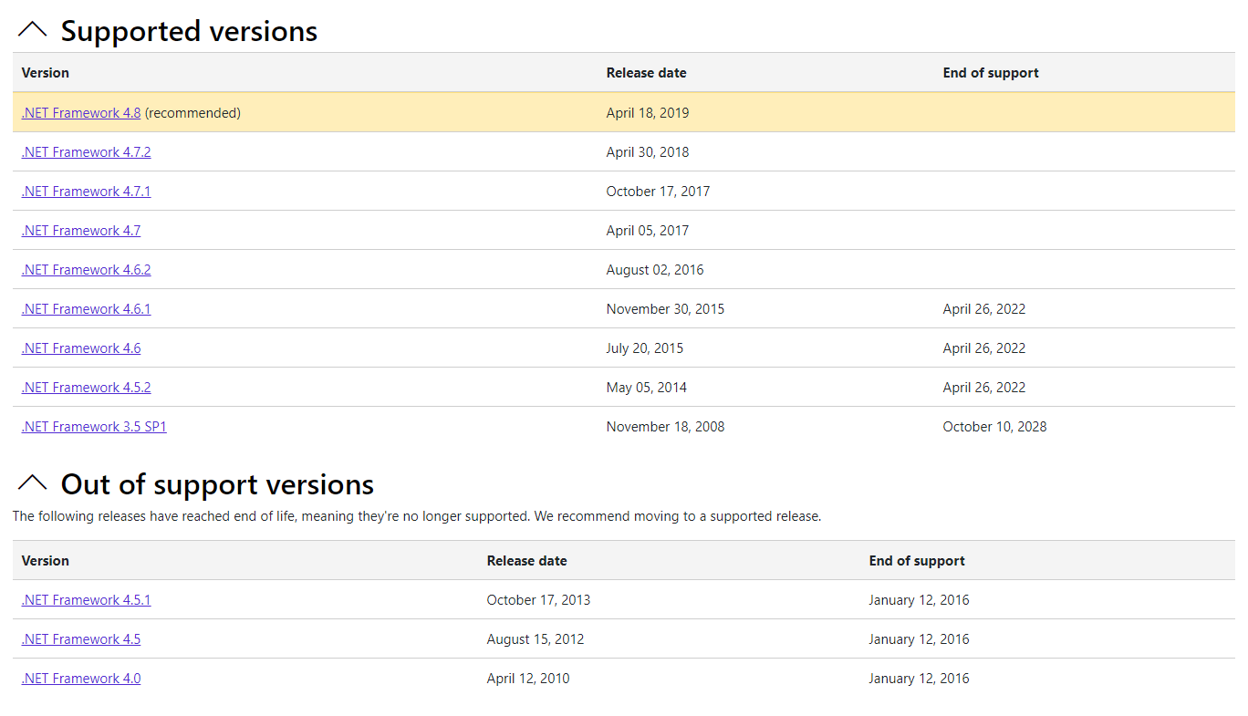Click the Out of support versions heading

pyautogui.click(x=217, y=483)
